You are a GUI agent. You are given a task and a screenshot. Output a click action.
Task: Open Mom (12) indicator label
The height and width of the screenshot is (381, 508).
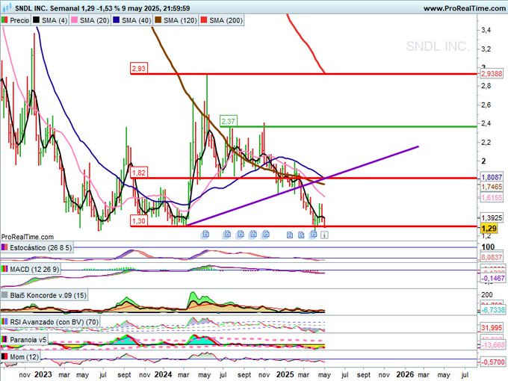(24, 356)
